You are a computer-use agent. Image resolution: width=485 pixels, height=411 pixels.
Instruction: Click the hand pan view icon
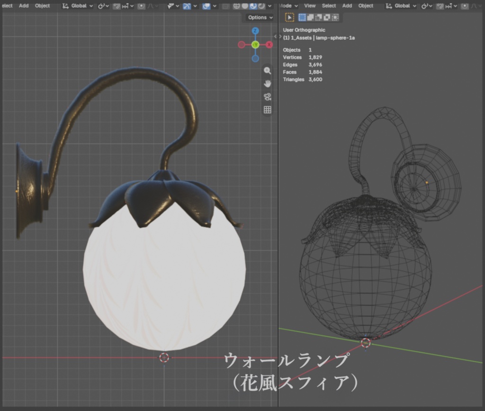click(x=268, y=83)
